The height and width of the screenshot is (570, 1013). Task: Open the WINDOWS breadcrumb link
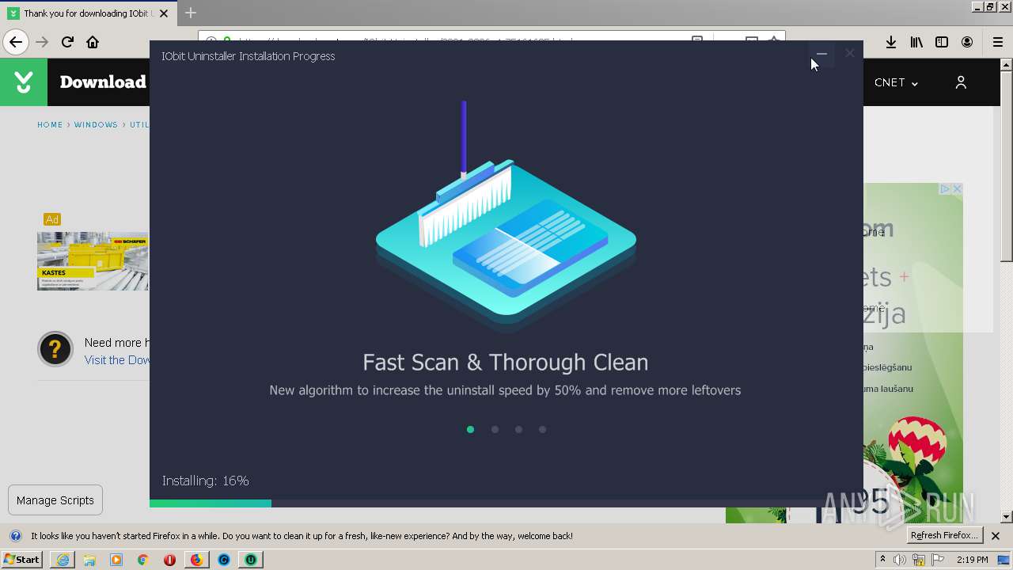point(96,125)
